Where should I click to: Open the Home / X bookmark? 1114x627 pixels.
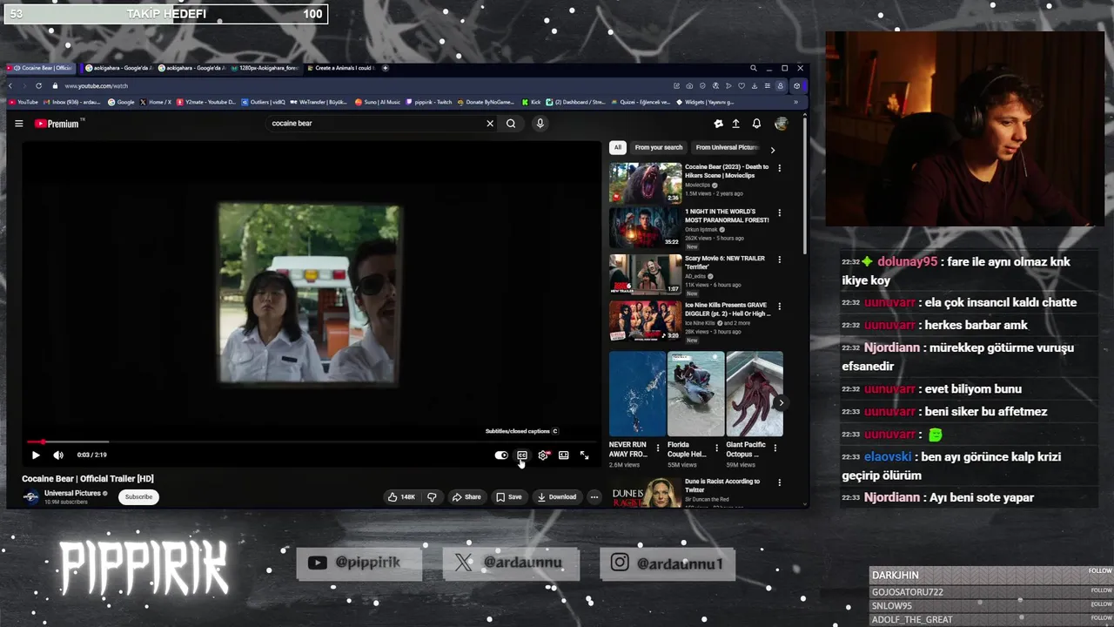click(x=156, y=102)
